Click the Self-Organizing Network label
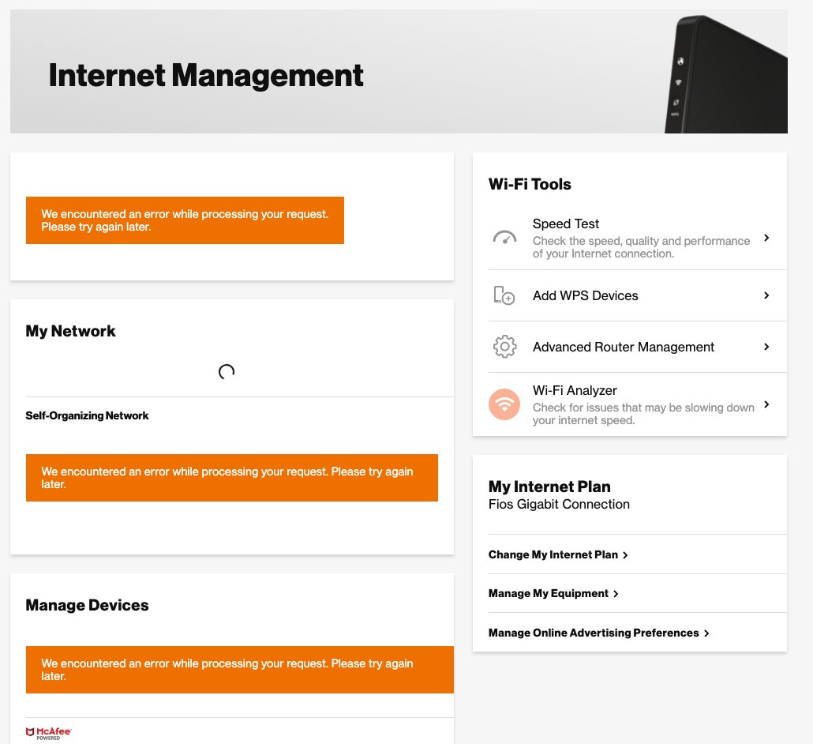 point(87,415)
